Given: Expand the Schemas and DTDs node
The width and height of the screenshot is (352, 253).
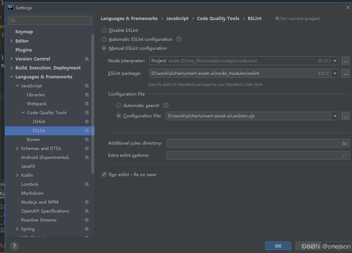Looking at the screenshot, I should [x=17, y=149].
